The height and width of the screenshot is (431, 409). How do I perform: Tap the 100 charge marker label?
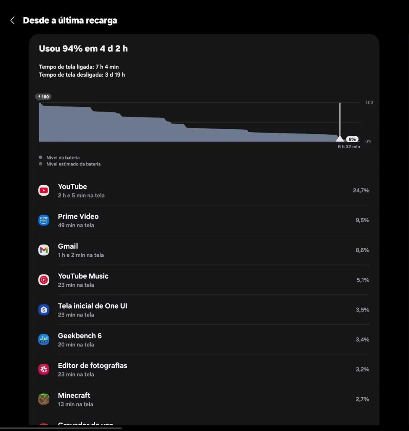coord(43,96)
